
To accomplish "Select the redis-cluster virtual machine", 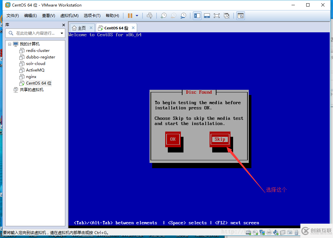I will click(38, 51).
